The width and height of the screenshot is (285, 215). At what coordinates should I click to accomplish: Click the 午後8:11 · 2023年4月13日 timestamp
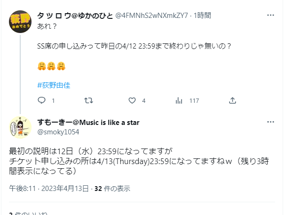point(49,189)
